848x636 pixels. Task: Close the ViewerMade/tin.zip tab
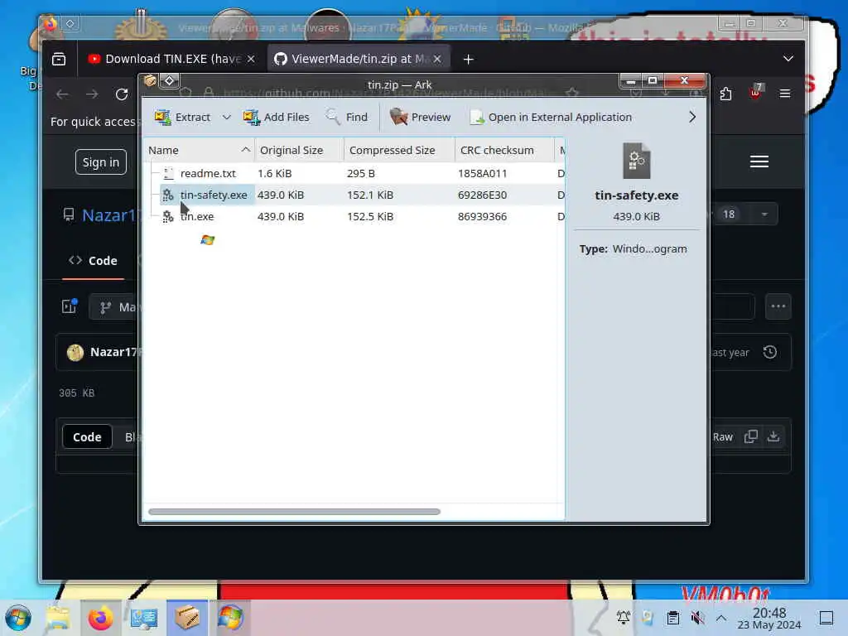[x=437, y=59]
